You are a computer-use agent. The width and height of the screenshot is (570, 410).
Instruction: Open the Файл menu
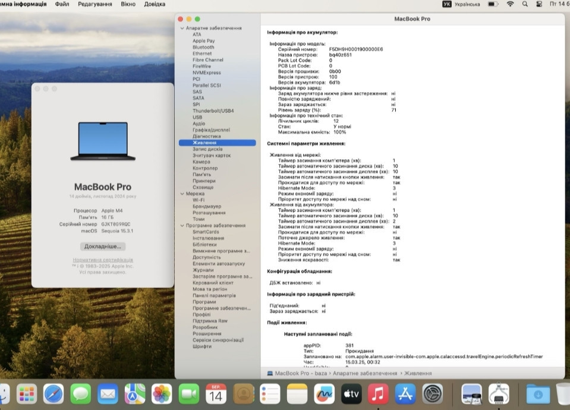coord(62,4)
